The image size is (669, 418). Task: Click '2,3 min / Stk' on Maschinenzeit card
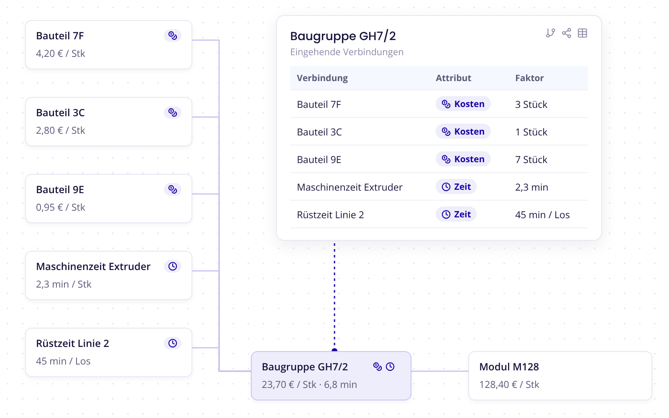(64, 284)
